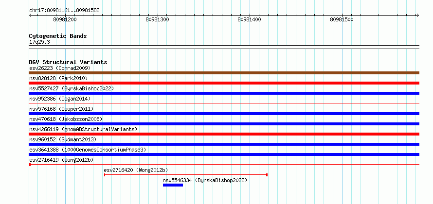Click the red nsv828128 variant bar
Screen dimensions: 433x204
coord(224,83)
